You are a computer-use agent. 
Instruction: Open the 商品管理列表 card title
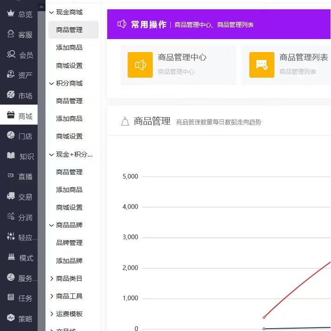[x=304, y=57]
